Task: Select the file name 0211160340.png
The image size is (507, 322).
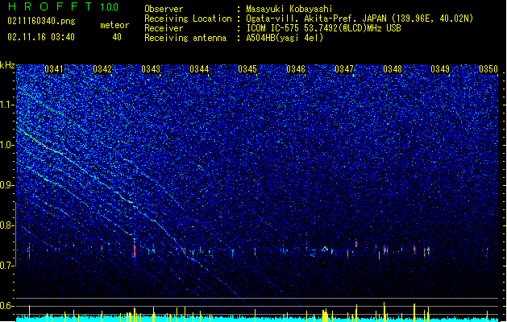Action: (41, 22)
